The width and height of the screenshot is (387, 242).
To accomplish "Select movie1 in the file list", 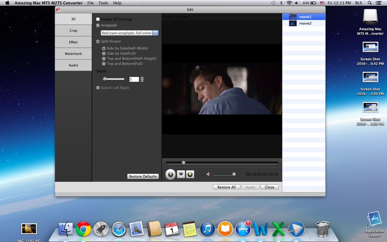I will pos(304,17).
